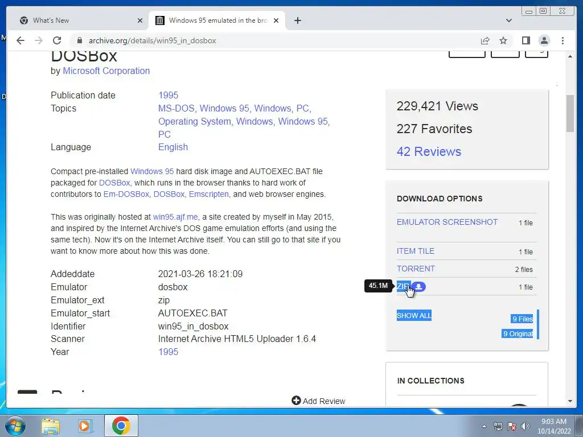Click the Add Review plus icon
Viewport: 583px width, 437px height.
tap(296, 401)
